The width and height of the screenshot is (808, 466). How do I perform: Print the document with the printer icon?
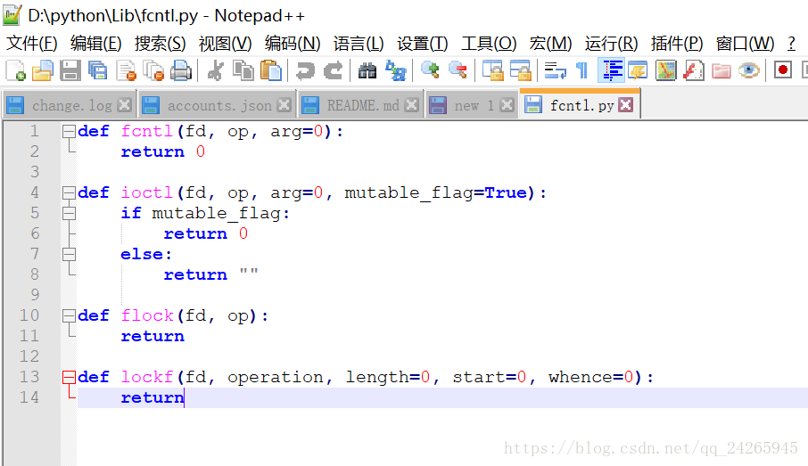pos(181,70)
